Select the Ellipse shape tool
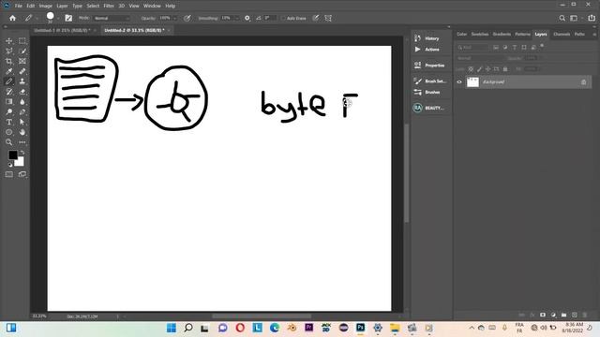The image size is (600, 337). coord(8,132)
